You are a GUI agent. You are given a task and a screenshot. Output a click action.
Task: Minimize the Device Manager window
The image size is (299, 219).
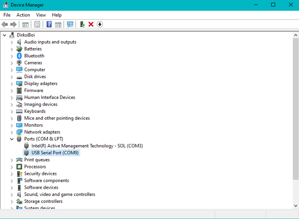point(256,5)
